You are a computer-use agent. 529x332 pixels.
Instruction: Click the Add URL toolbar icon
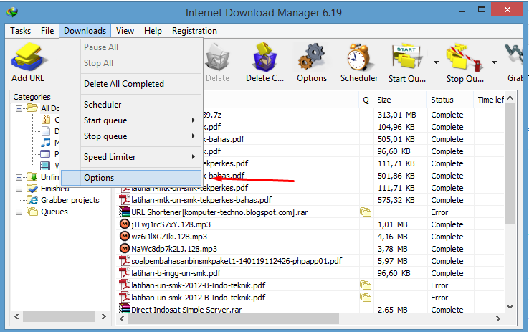click(29, 57)
